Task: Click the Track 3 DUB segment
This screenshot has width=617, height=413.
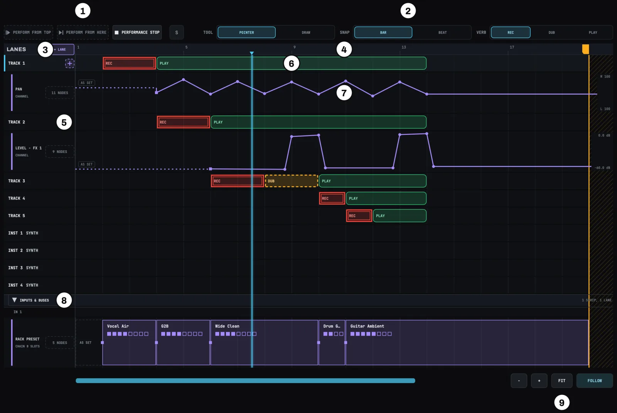Action: [292, 181]
